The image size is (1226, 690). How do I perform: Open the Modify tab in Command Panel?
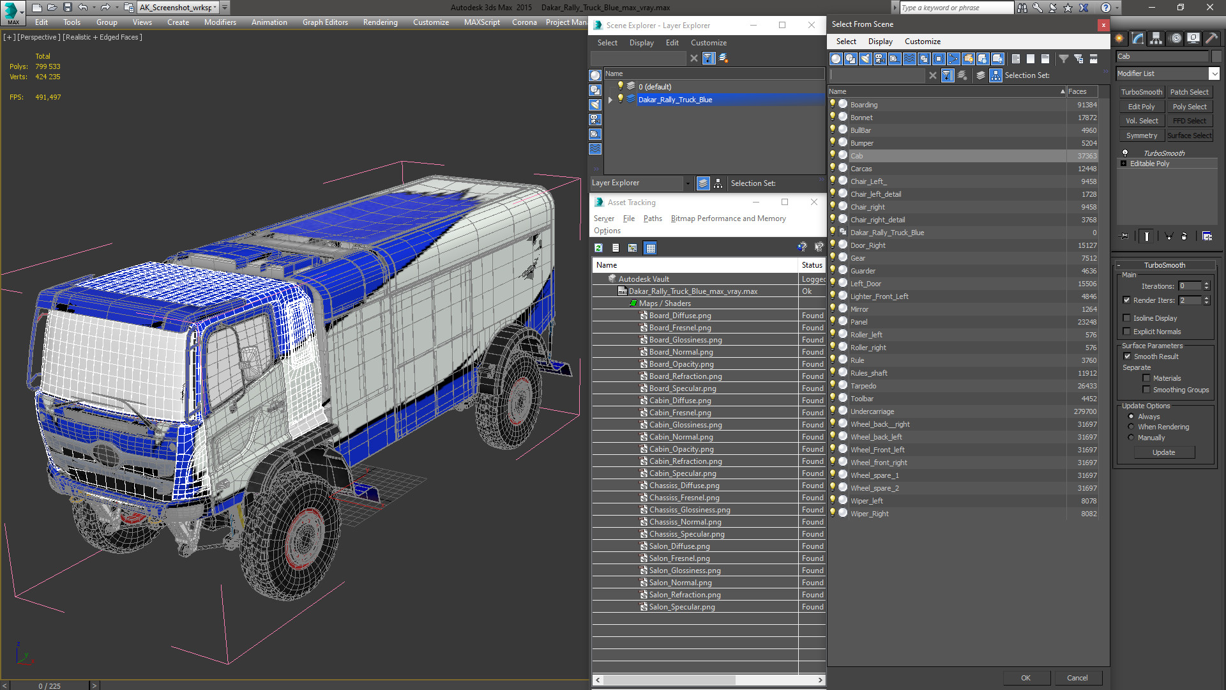[x=1138, y=38]
